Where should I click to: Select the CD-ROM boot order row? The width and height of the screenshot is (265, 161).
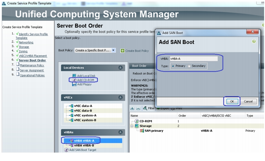click(x=197, y=121)
